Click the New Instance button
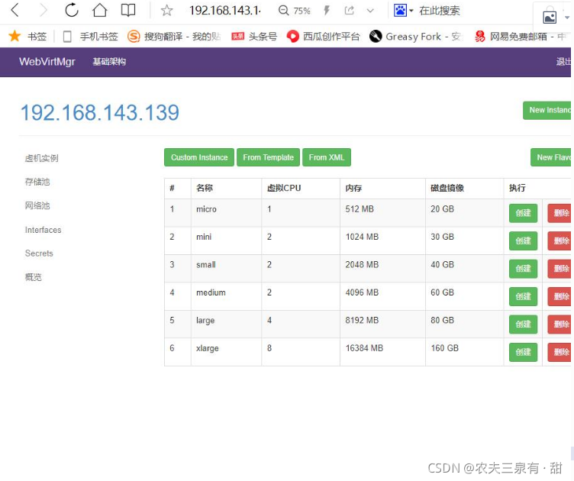574x481 pixels. [547, 110]
